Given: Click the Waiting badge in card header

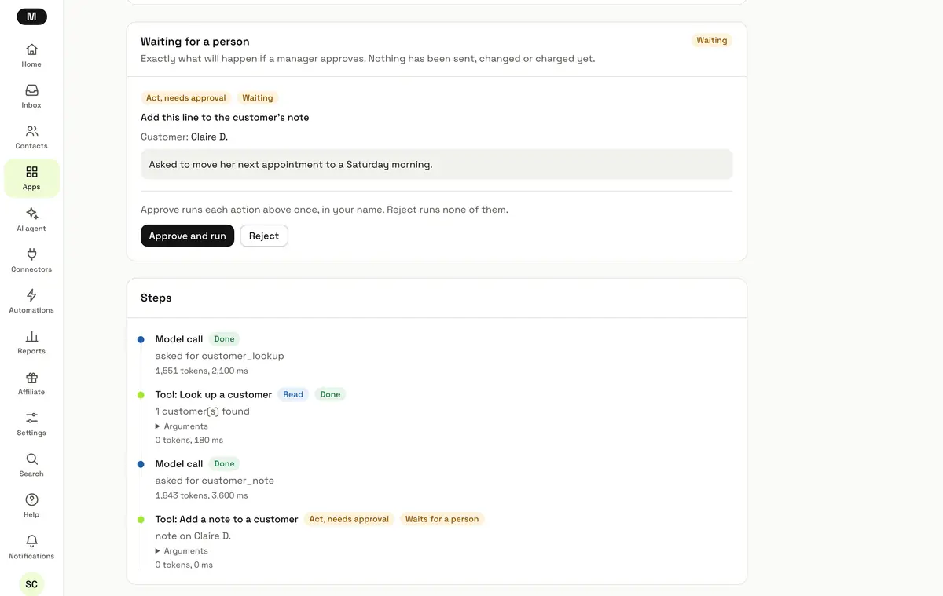Looking at the screenshot, I should click(712, 40).
